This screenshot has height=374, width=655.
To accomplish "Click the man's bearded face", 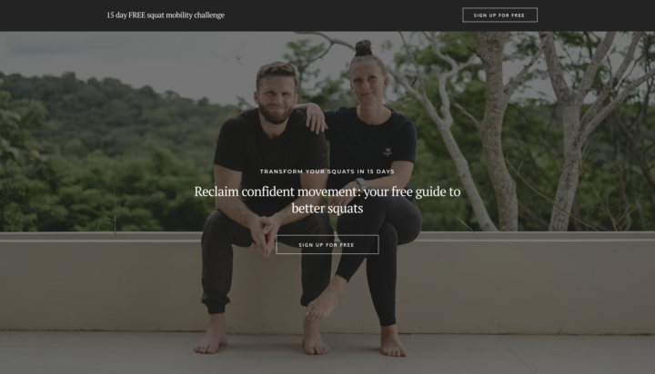I will tap(276, 98).
